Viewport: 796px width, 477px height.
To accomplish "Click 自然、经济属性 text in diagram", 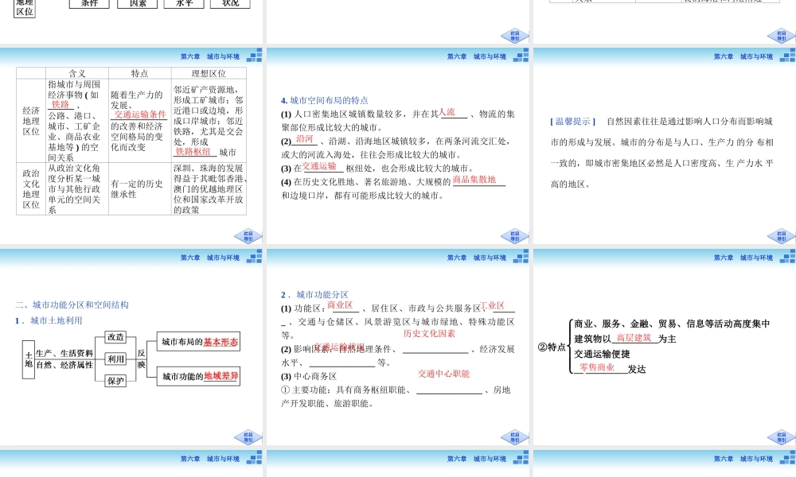I will tap(64, 365).
